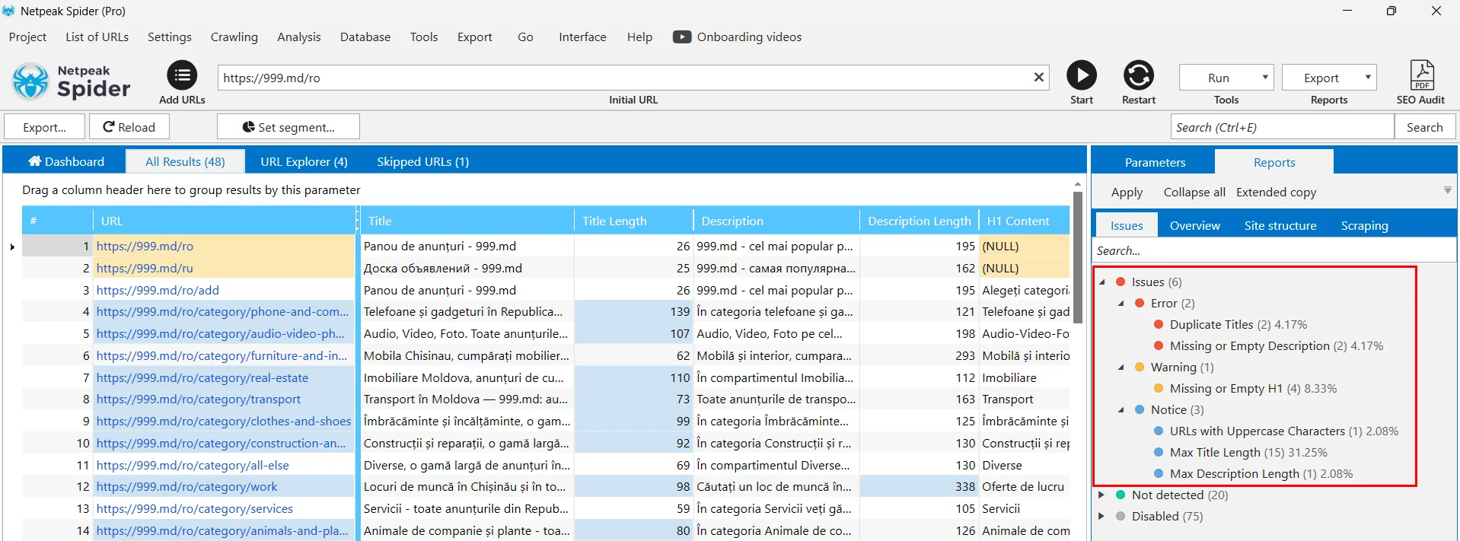Switch to the Overview tab
The image size is (1460, 541).
[1194, 225]
